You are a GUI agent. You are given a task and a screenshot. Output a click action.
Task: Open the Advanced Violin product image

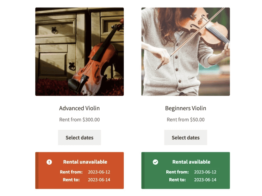point(80,52)
